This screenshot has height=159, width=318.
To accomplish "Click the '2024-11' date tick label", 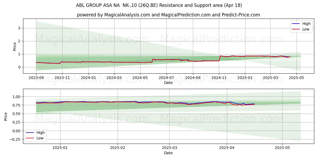I will tap(219, 78).
